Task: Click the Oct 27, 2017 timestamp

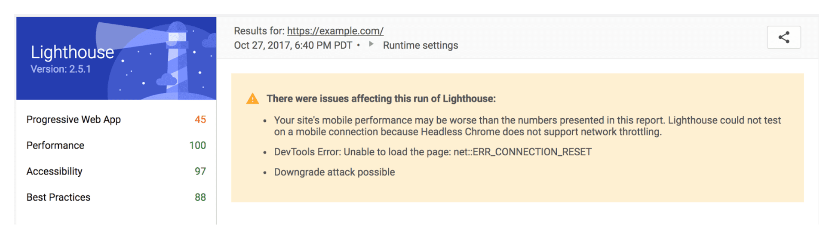Action: [293, 46]
